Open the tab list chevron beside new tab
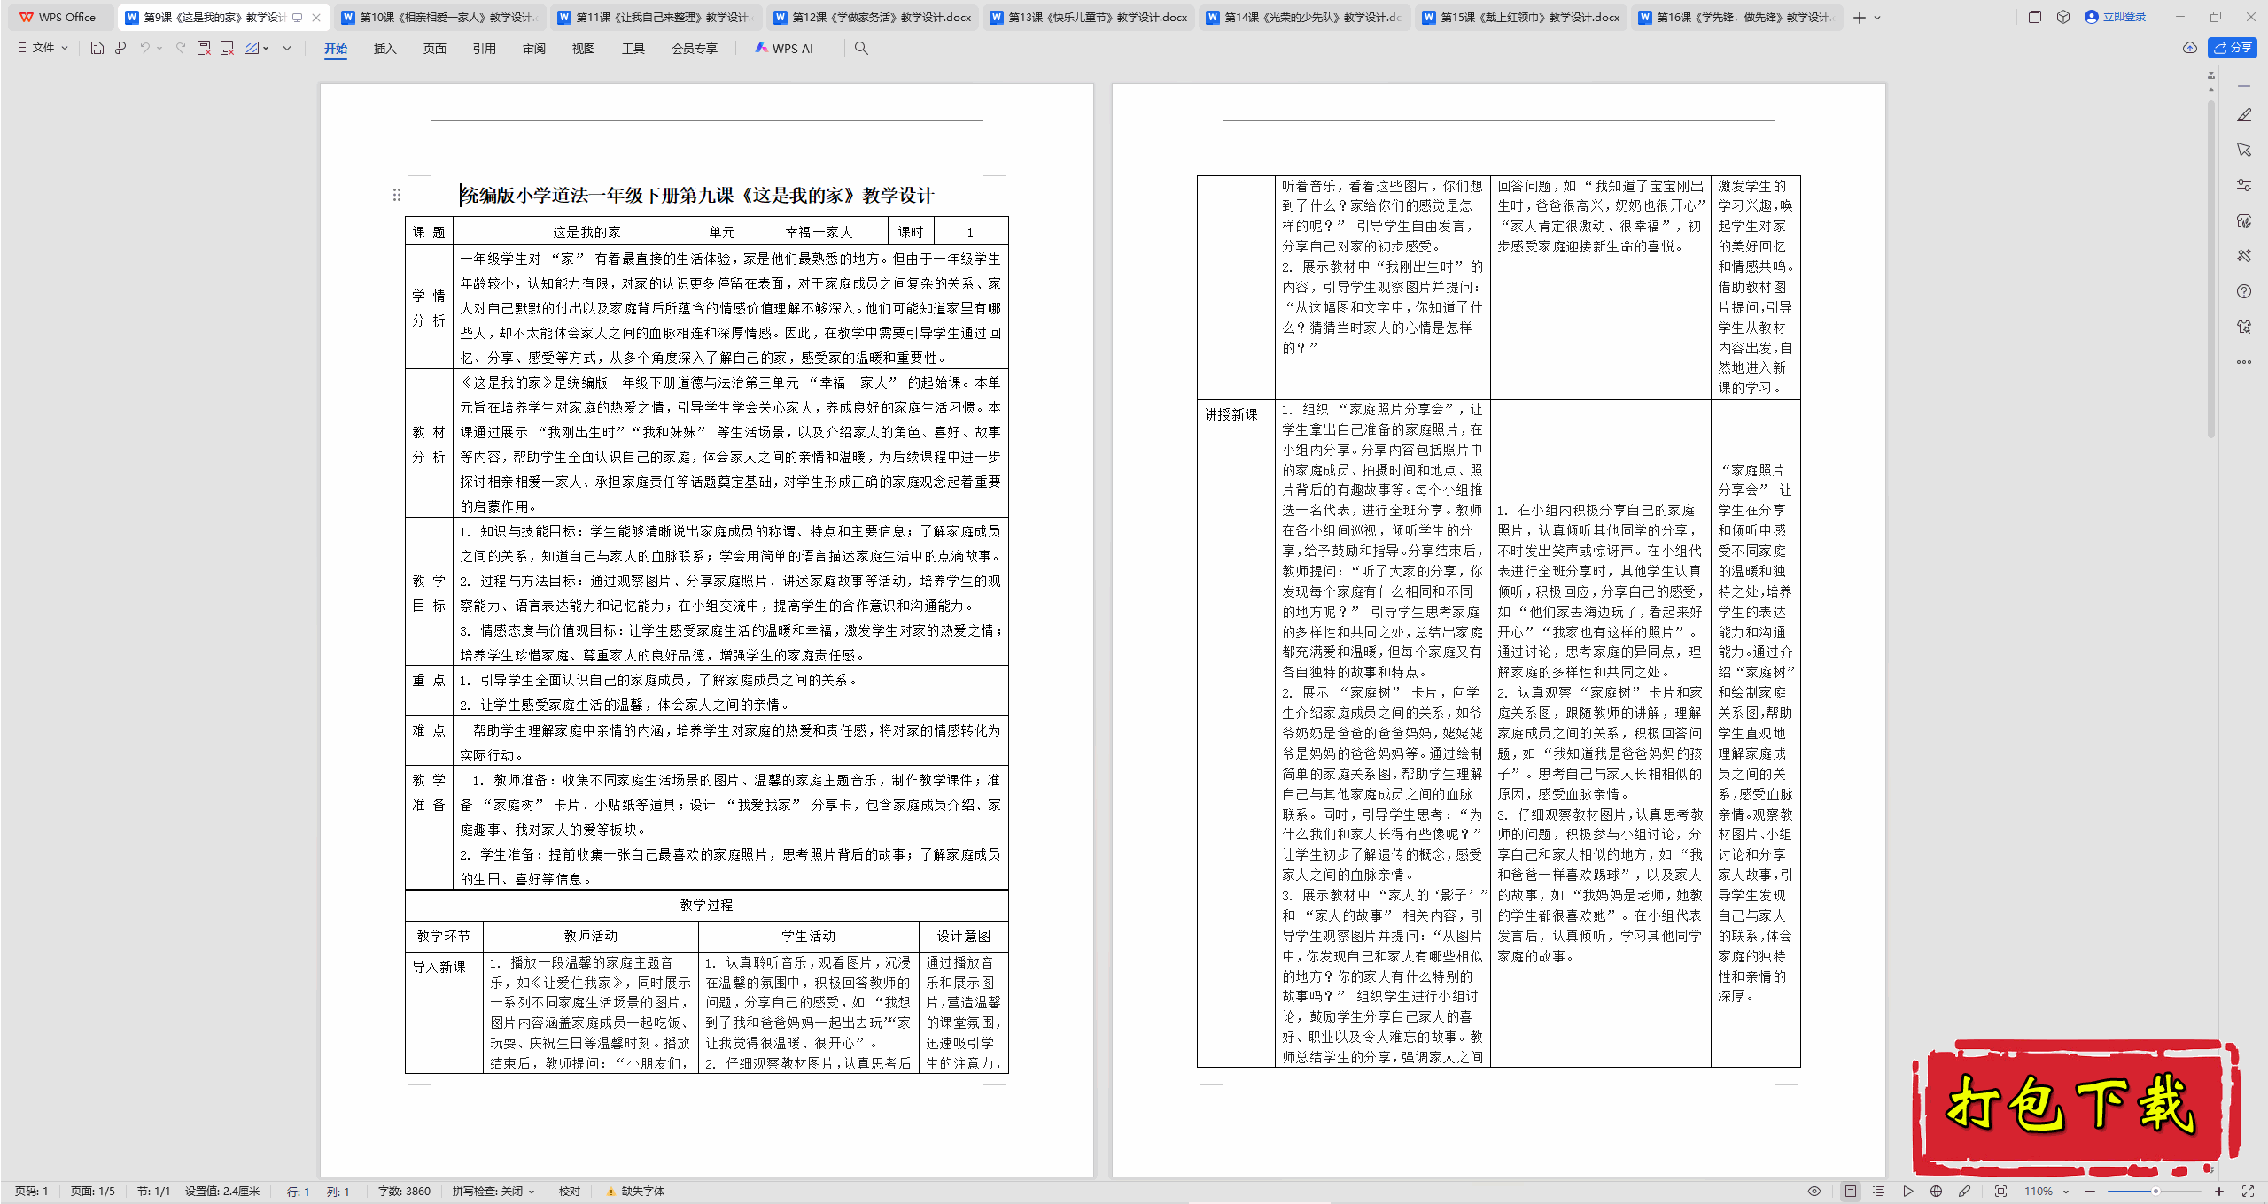This screenshot has width=2268, height=1204. 1877,18
